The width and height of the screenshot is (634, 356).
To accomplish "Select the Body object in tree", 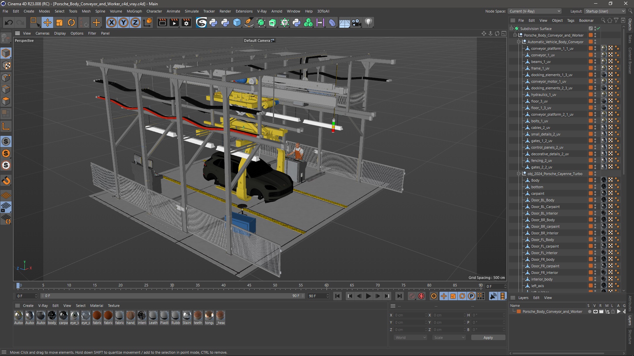I will (x=535, y=180).
